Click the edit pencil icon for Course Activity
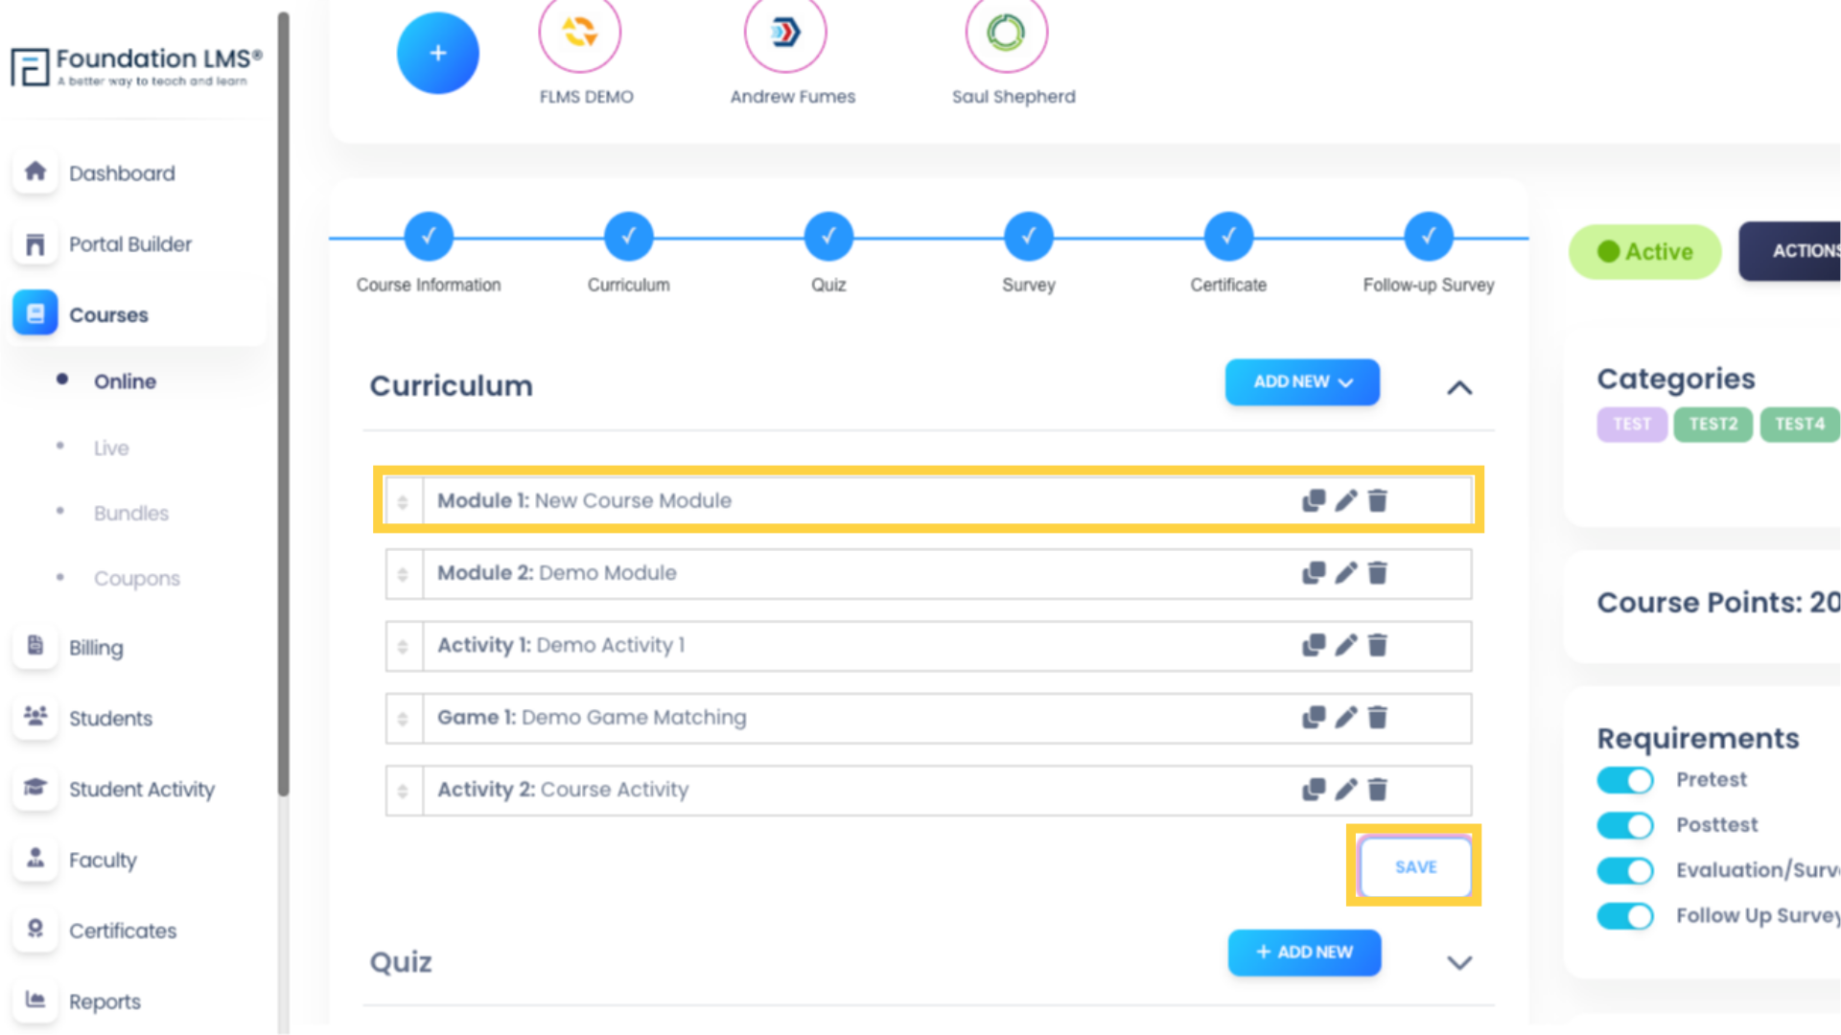 coord(1346,789)
